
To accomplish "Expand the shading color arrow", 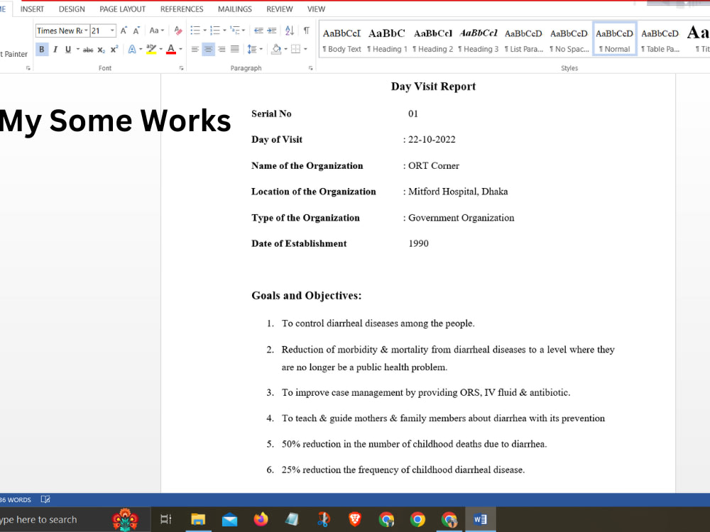I will [285, 49].
